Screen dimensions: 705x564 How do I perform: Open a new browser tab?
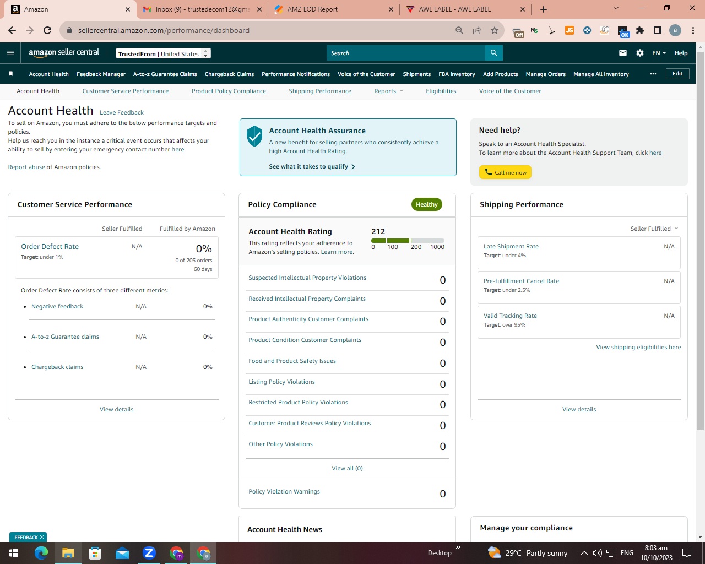[x=544, y=9]
